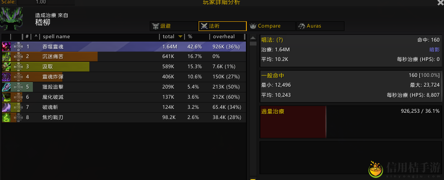444x180 pixels.
Task: Click the 獵殺追擊 spell icon
Action: [6, 87]
